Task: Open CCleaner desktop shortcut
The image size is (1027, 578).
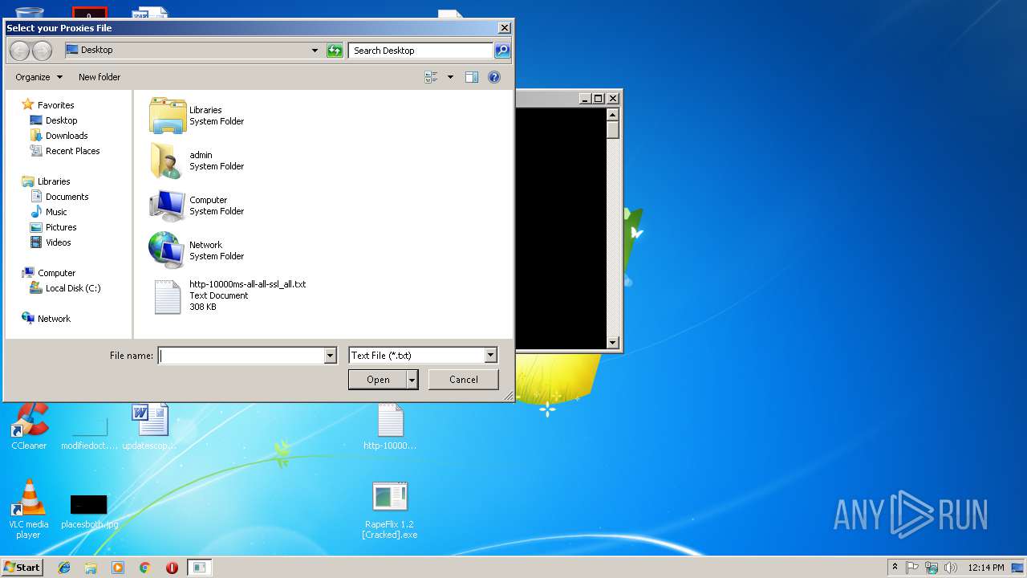Action: (x=29, y=426)
